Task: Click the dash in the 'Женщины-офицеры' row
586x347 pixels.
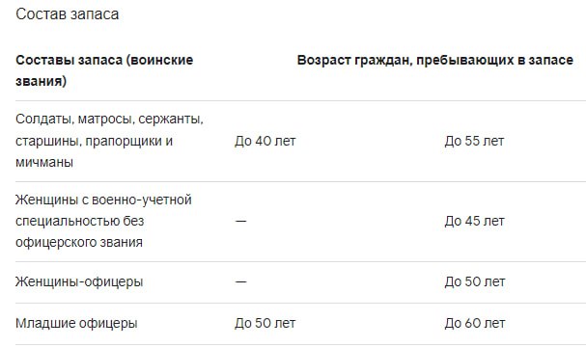Action: coord(240,282)
